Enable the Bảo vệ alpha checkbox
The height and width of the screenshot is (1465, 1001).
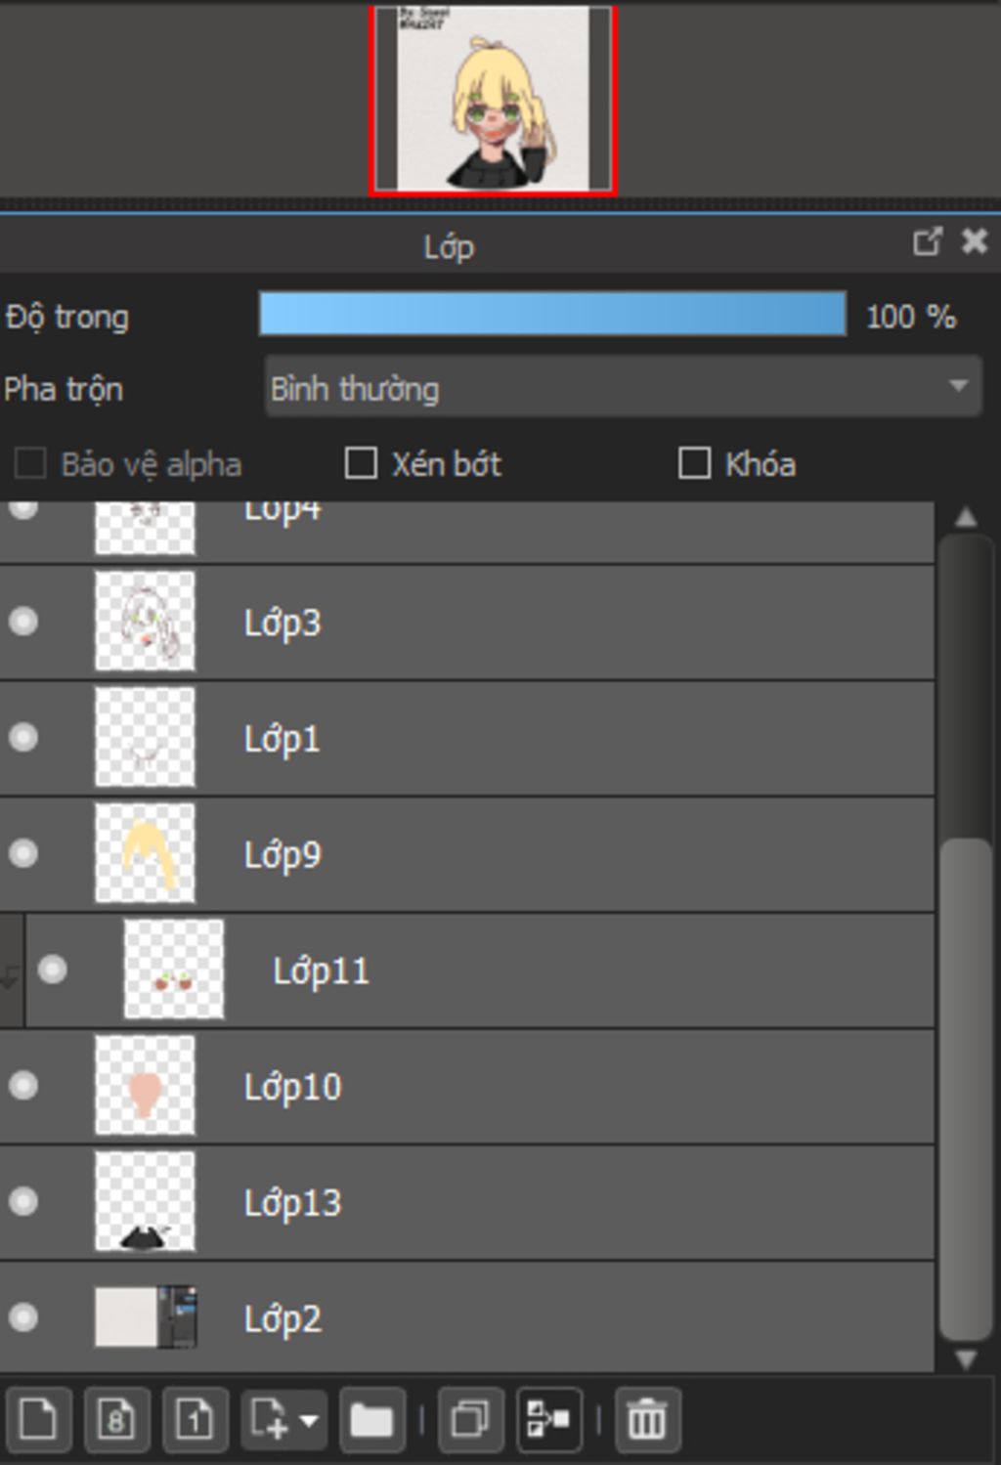[x=30, y=463]
